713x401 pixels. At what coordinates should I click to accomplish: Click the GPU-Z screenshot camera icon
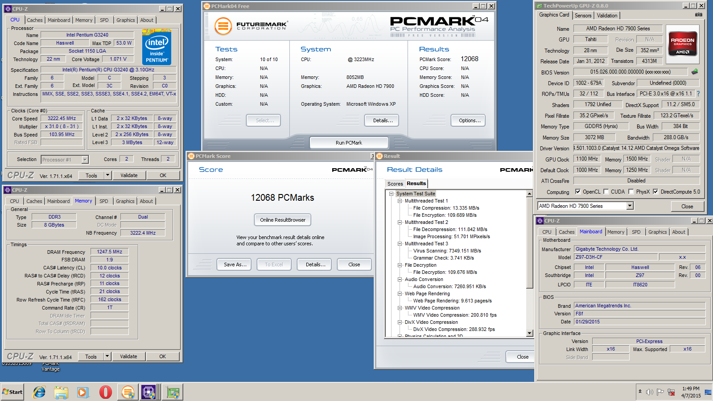click(698, 15)
